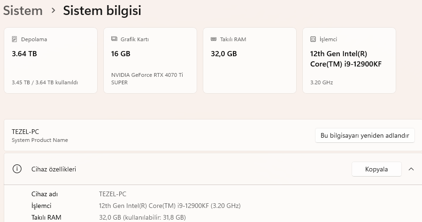Viewport: 422px width, 222px height.
Task: Click the Cihaz özellikleri header row
Action: click(x=213, y=169)
